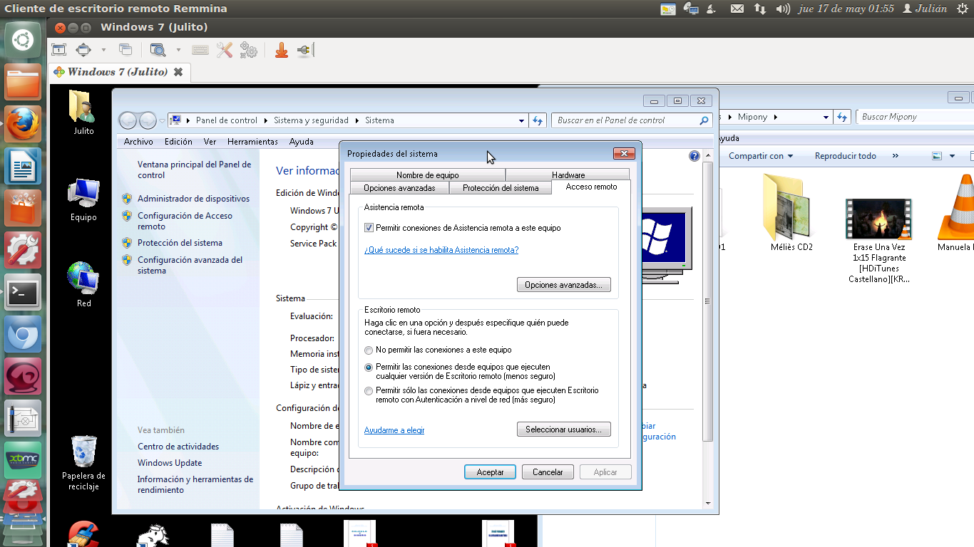Click Remmina grab keyboard icon

pyautogui.click(x=200, y=50)
